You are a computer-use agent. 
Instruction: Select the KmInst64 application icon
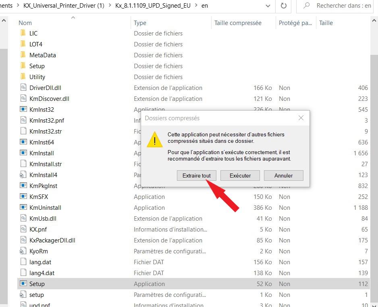23,142
